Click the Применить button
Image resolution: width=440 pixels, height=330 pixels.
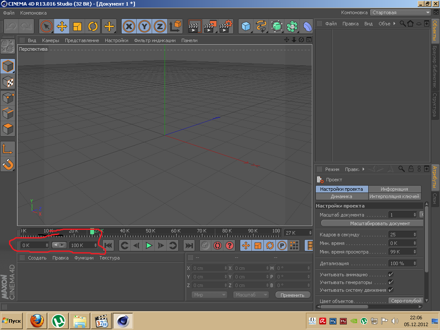[293, 295]
